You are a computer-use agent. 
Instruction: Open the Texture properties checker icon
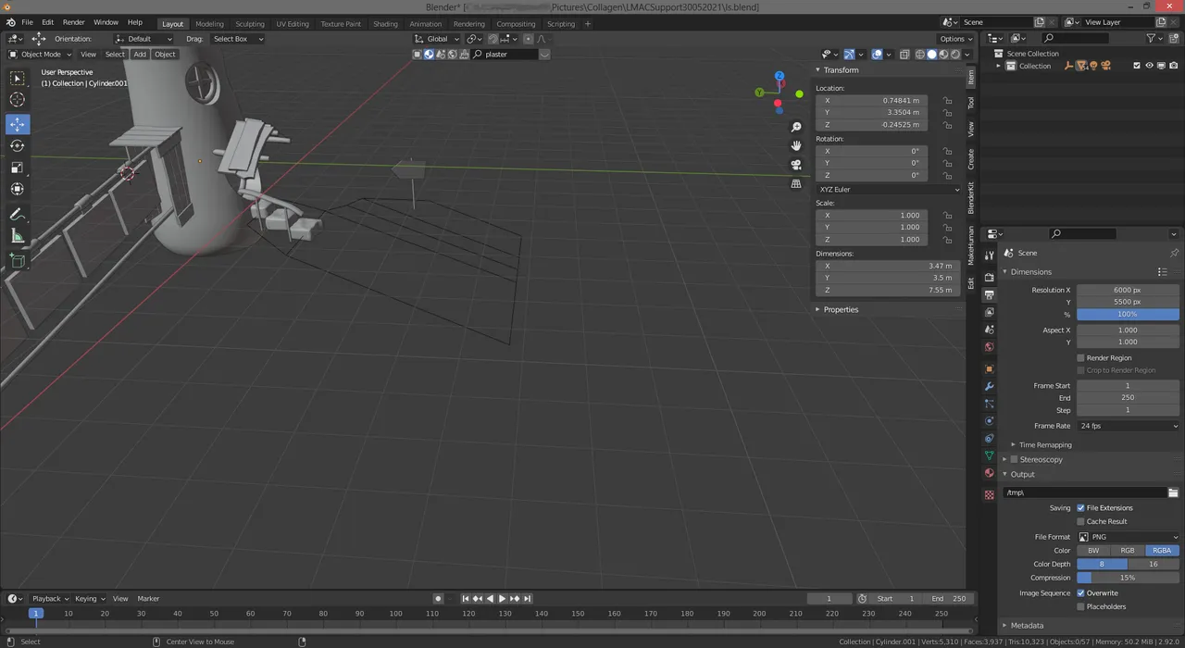[990, 494]
